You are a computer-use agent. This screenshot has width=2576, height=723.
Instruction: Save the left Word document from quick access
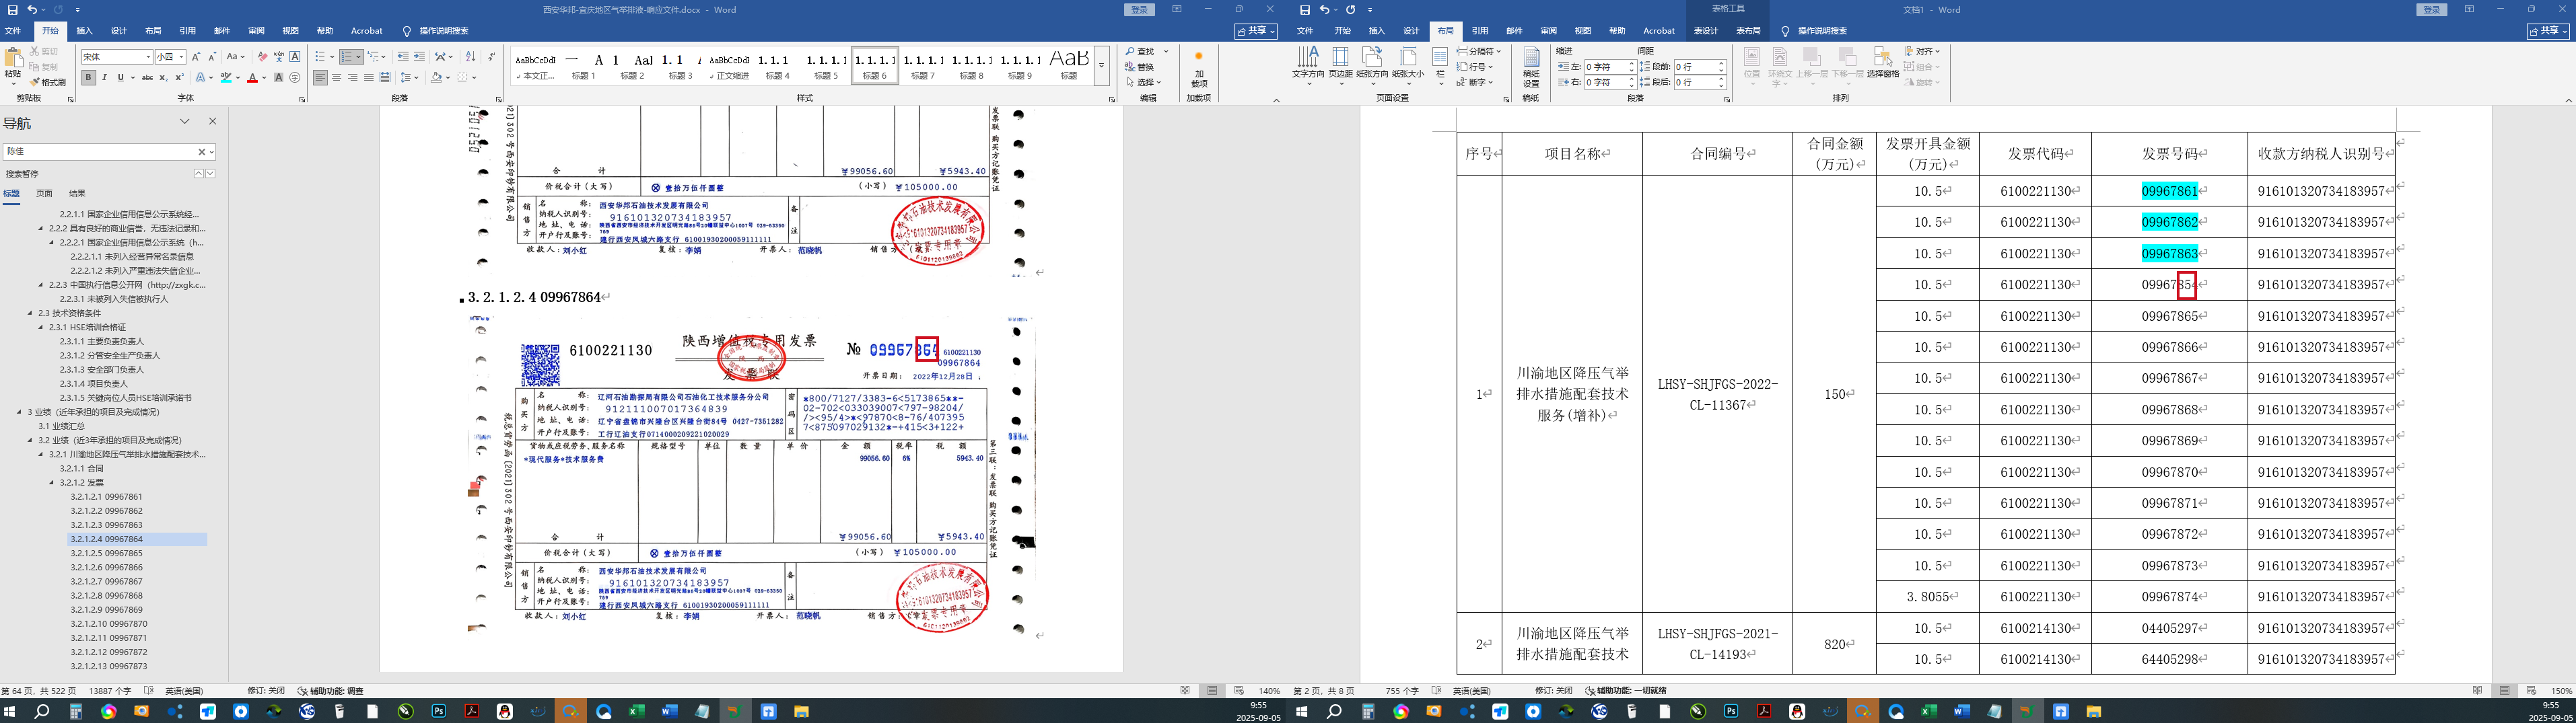14,10
